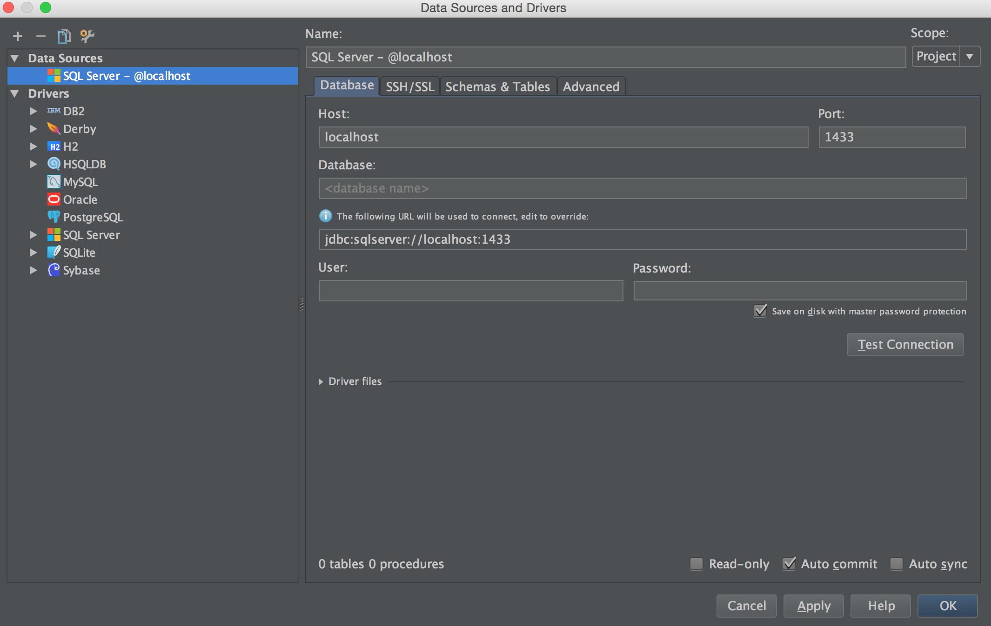Click the SQL Server driver icon under Drivers
This screenshot has width=991, height=626.
click(x=54, y=234)
